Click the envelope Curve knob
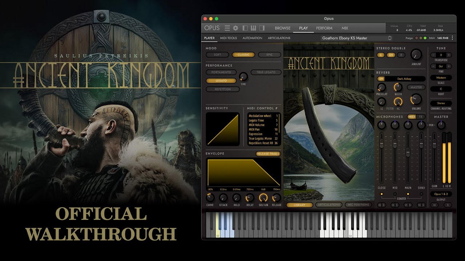The height and width of the screenshot is (261, 465). point(210,198)
